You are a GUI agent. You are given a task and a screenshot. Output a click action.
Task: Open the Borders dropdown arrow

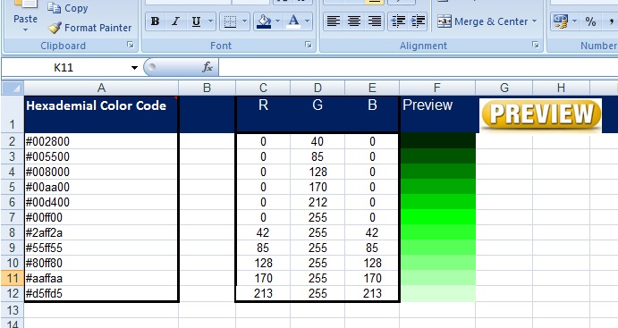point(244,21)
